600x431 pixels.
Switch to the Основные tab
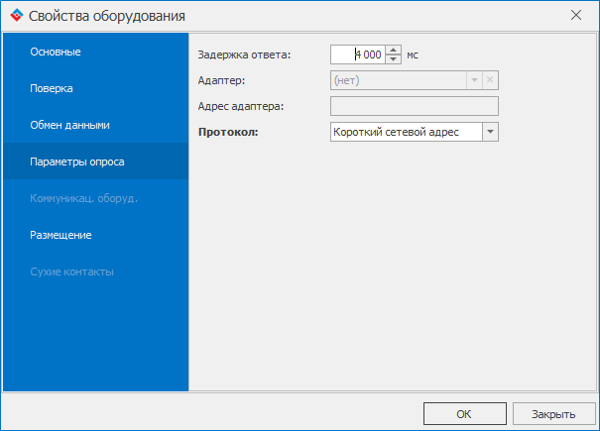point(95,52)
